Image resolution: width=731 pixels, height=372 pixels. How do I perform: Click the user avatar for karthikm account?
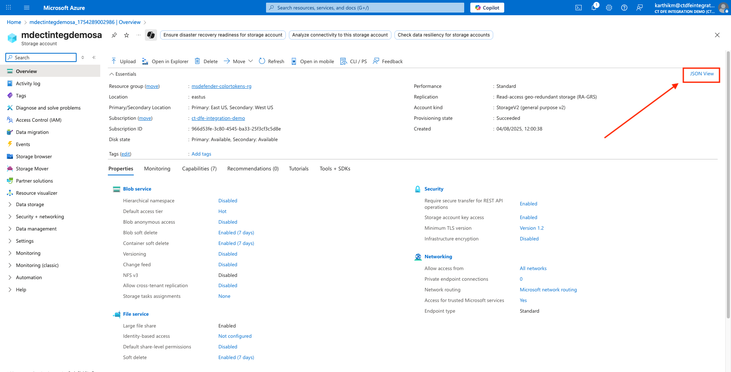click(x=723, y=8)
